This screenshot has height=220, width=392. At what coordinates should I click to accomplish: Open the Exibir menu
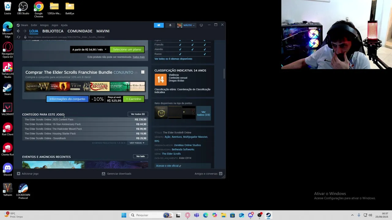pyautogui.click(x=34, y=25)
